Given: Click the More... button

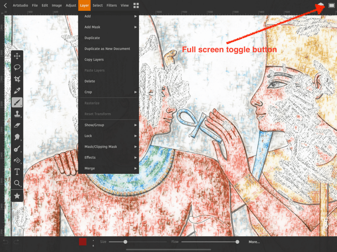Looking at the screenshot, I should (254, 241).
